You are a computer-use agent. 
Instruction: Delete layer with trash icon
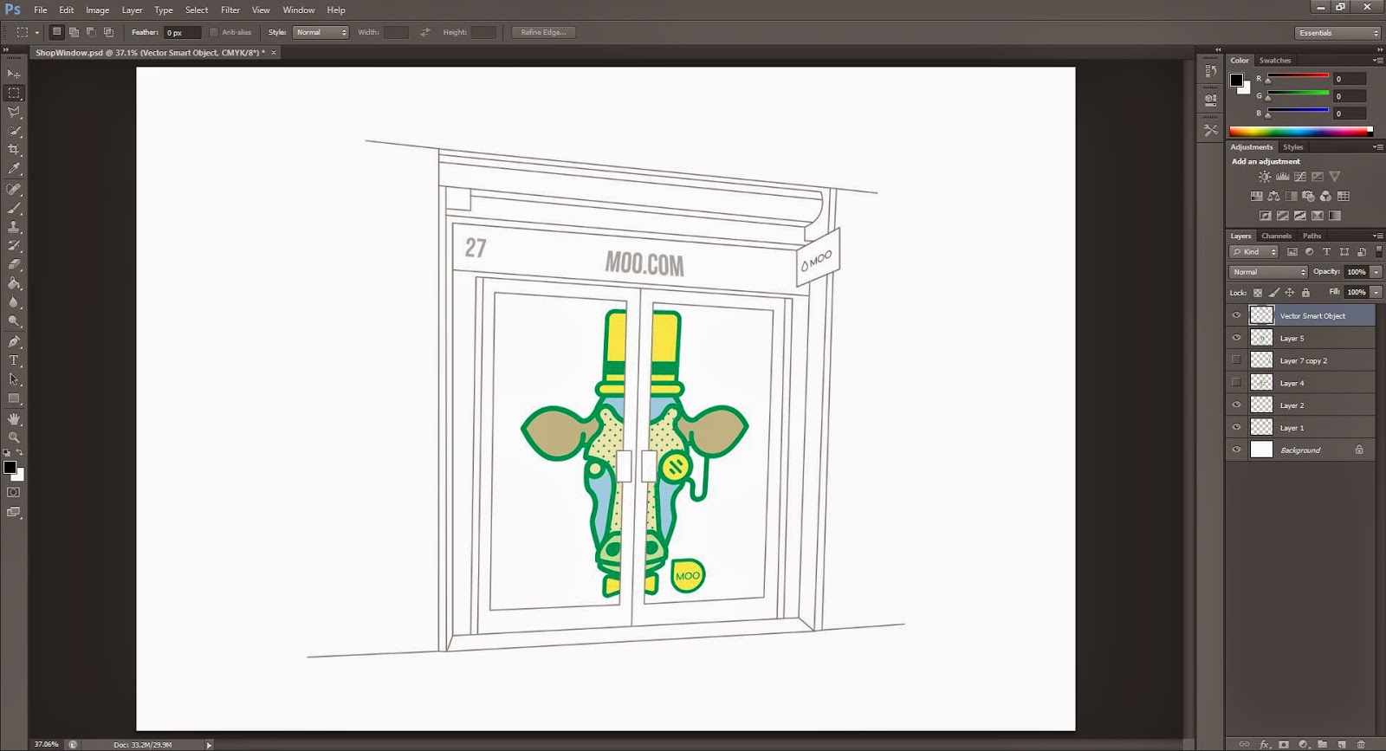click(x=1361, y=744)
